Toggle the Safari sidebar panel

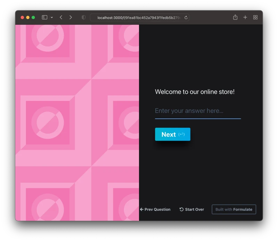pyautogui.click(x=44, y=17)
